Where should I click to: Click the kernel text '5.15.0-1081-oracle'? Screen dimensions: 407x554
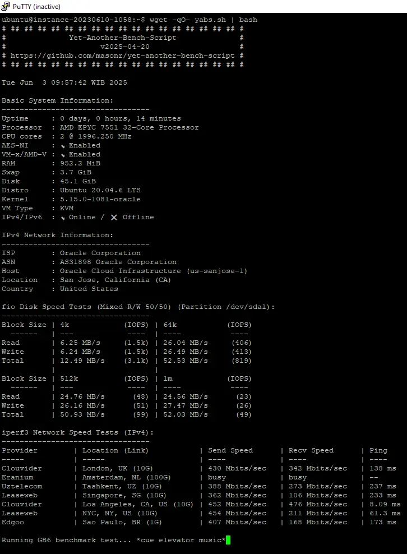(x=100, y=199)
